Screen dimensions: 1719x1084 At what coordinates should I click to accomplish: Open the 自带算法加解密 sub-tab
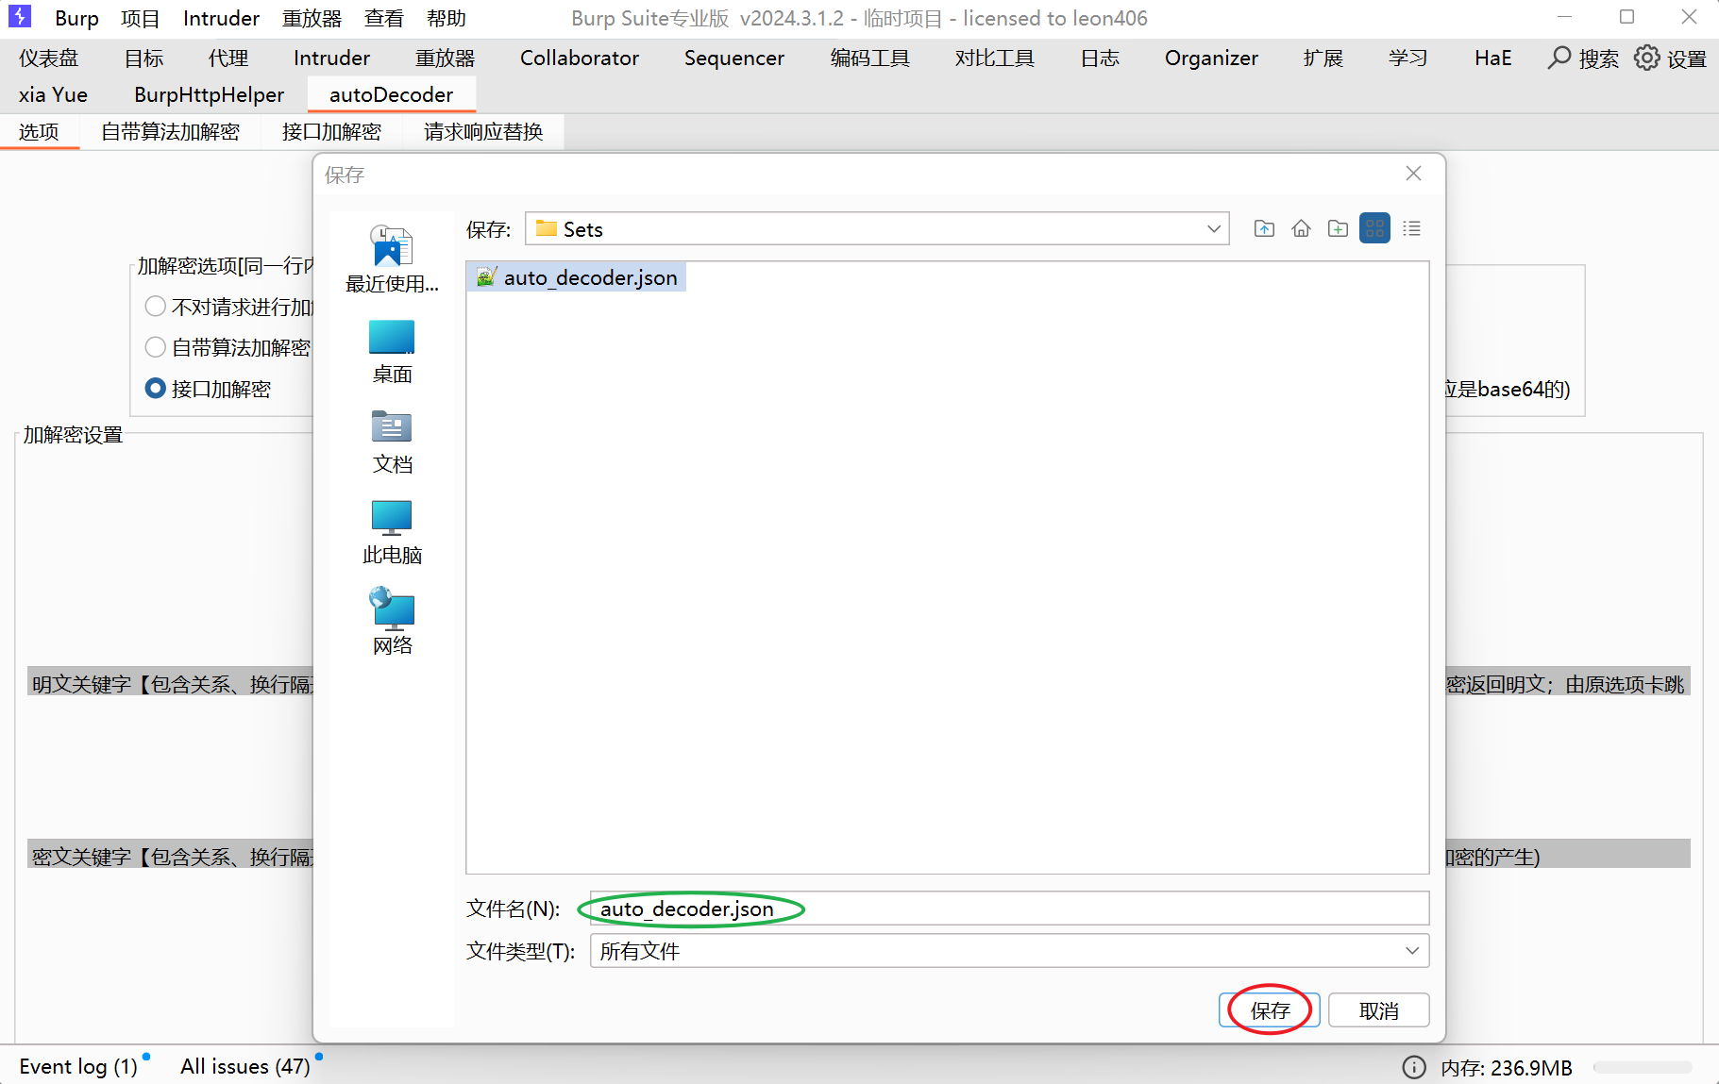170,132
